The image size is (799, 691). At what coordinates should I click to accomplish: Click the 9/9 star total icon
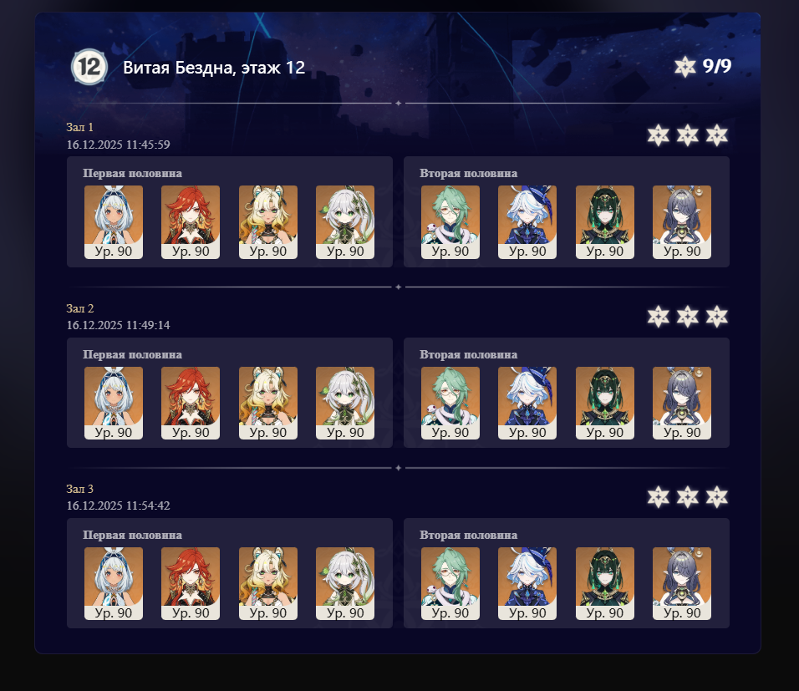click(684, 67)
